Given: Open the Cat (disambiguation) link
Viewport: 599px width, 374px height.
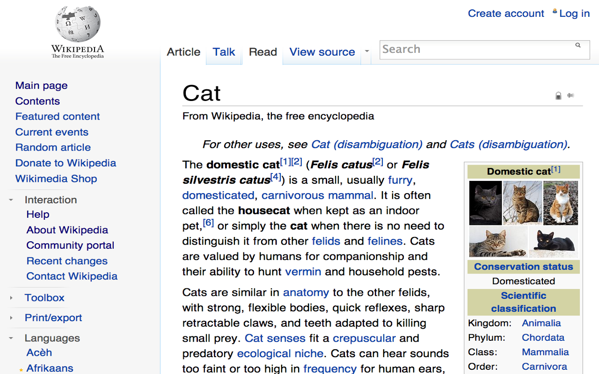Looking at the screenshot, I should [x=367, y=144].
